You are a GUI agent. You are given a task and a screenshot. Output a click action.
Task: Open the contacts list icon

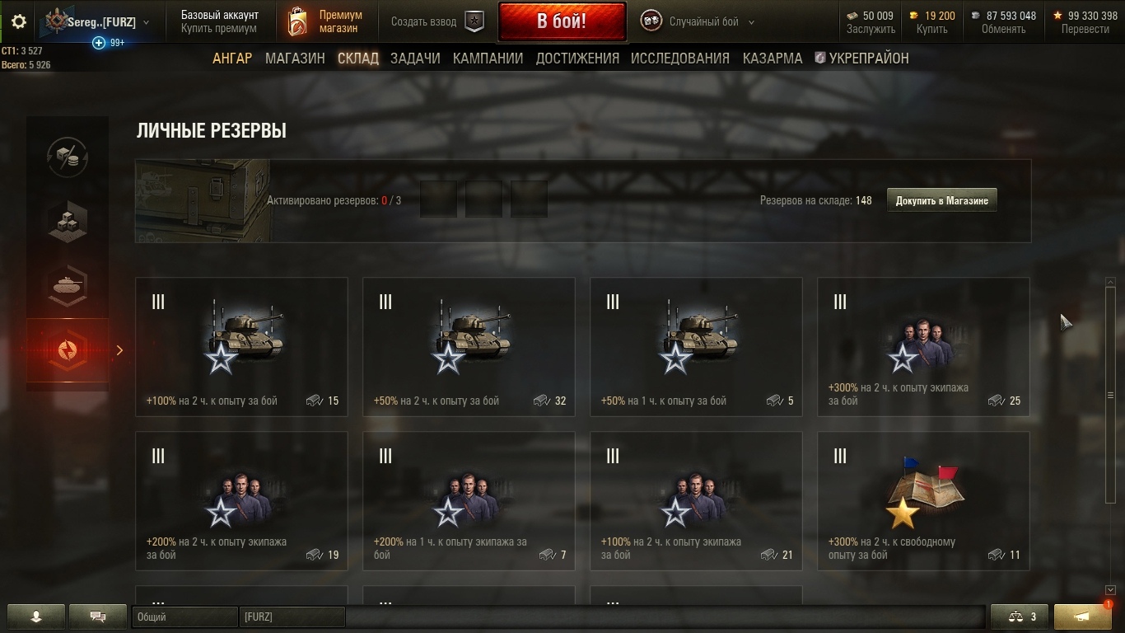pos(36,616)
